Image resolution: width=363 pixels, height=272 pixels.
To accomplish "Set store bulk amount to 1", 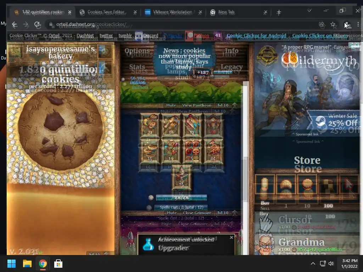I will pyautogui.click(x=286, y=206).
